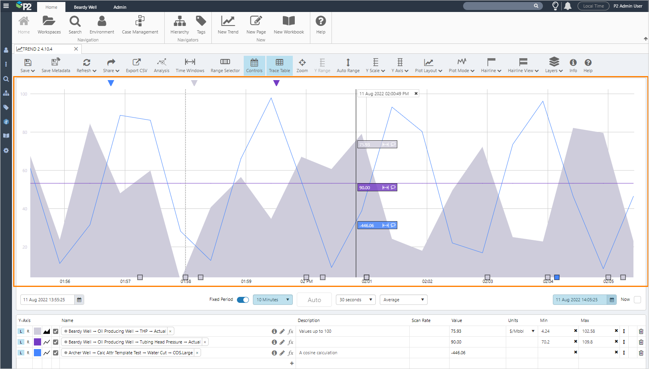Open the Analysis tool
649x369 pixels.
[162, 65]
